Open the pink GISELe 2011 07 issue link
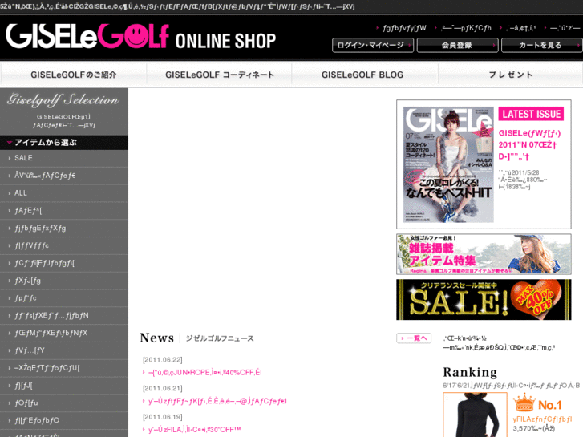The height and width of the screenshot is (437, 583). tap(529, 144)
